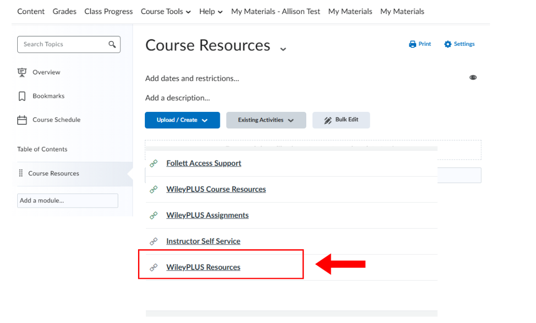Image resolution: width=536 pixels, height=323 pixels.
Task: Open the Upload / Create dropdown
Action: 182,120
